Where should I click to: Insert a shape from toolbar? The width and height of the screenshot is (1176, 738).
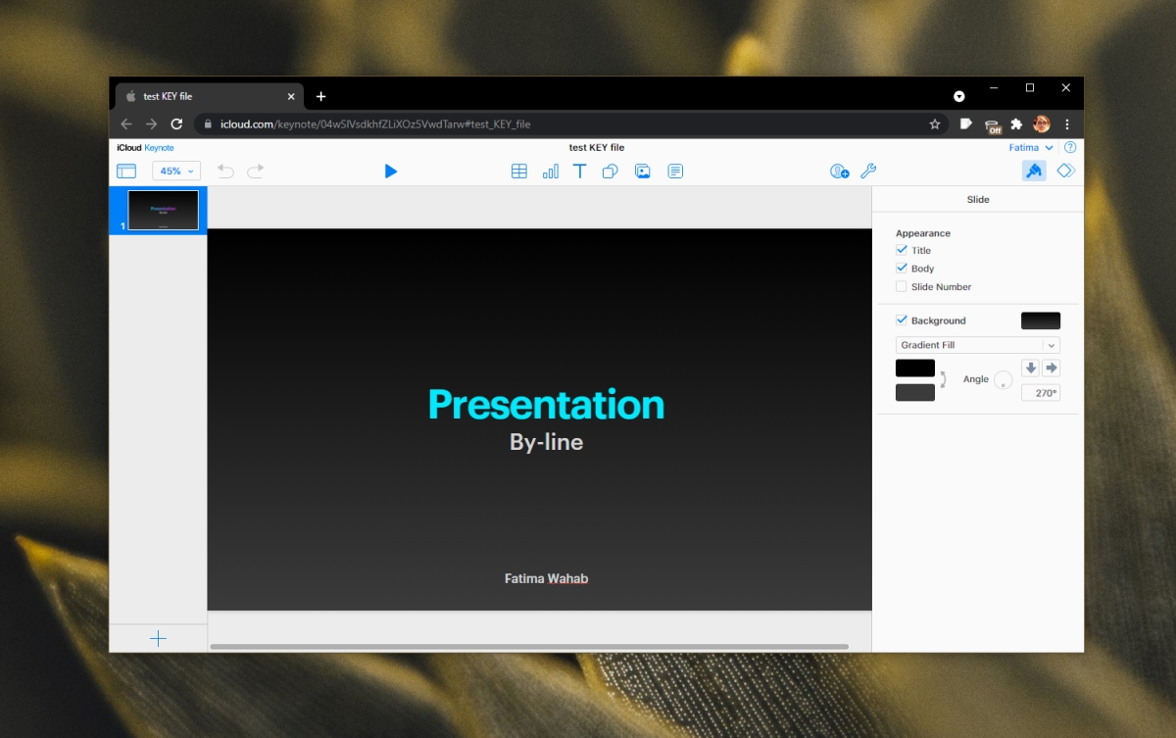point(610,172)
